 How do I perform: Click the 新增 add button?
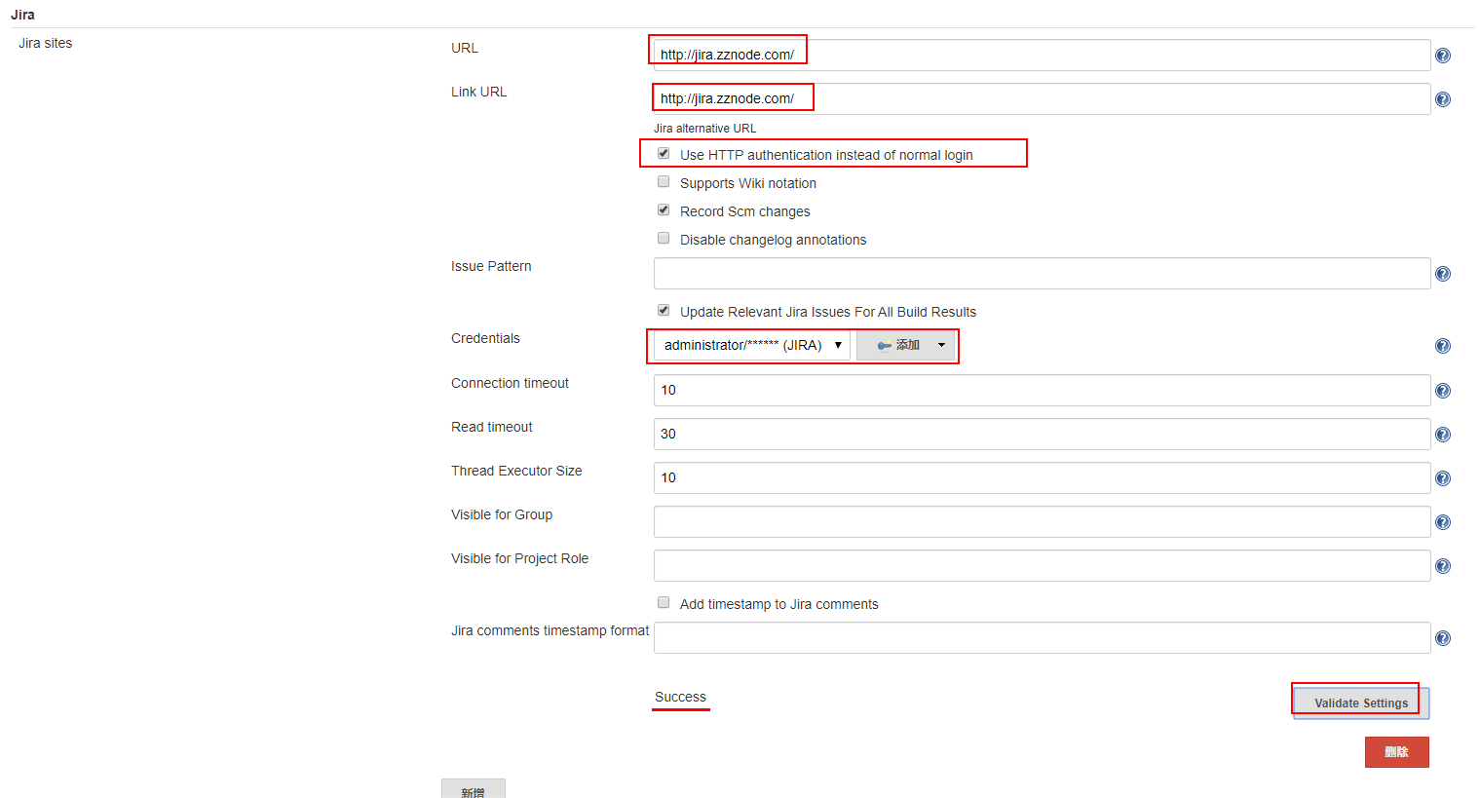coord(473,790)
